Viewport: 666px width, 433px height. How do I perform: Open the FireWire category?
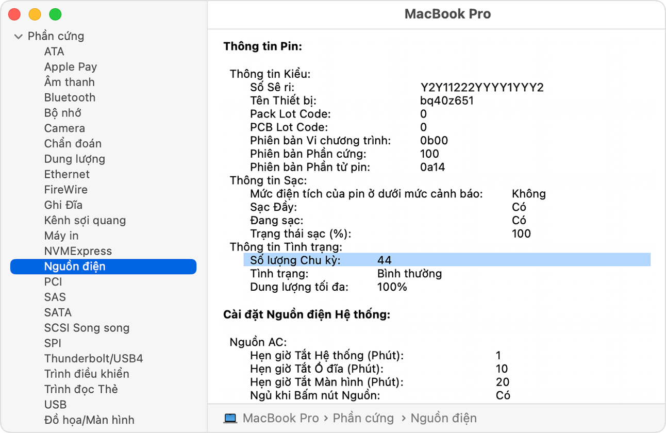66,190
